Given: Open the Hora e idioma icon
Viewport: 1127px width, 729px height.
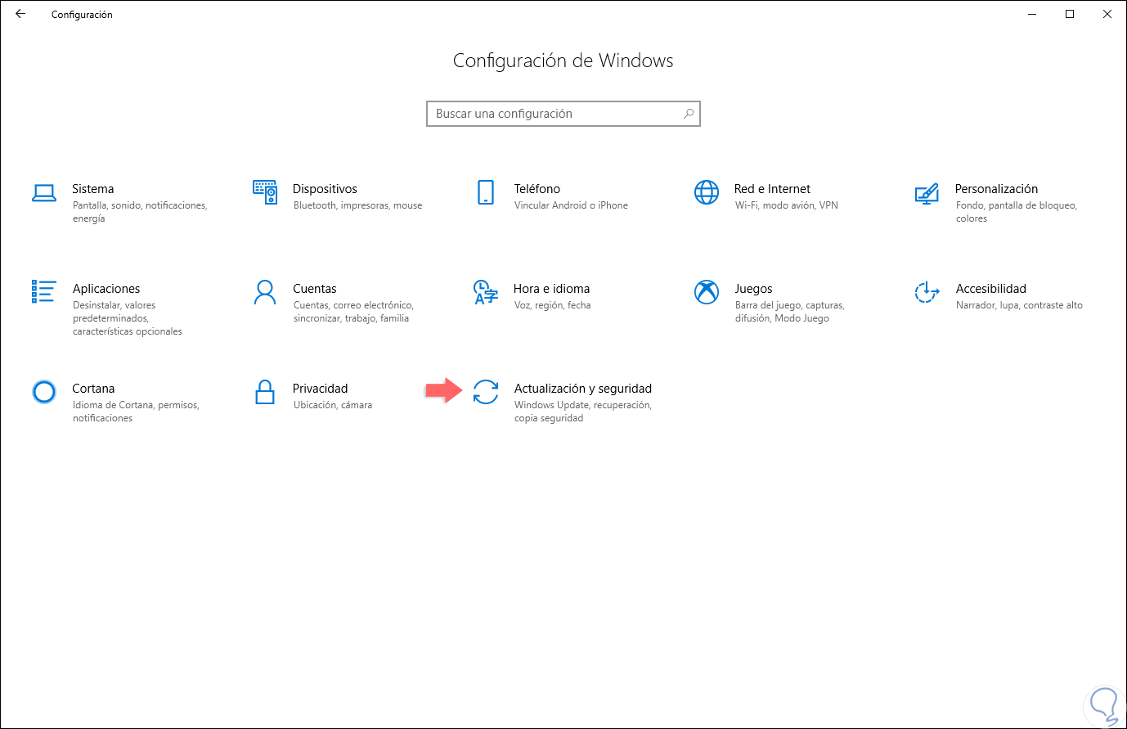Looking at the screenshot, I should click(486, 292).
